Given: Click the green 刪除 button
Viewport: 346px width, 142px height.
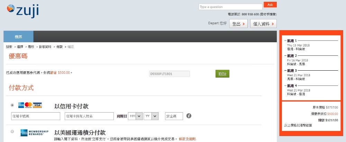Looking at the screenshot, I should pyautogui.click(x=222, y=74).
